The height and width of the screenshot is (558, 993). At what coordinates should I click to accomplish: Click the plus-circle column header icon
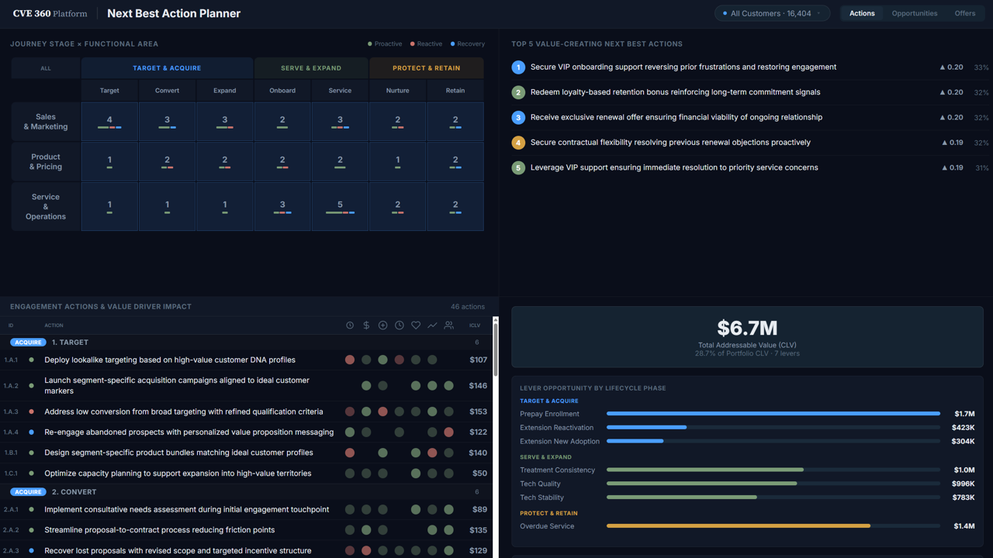coord(382,325)
